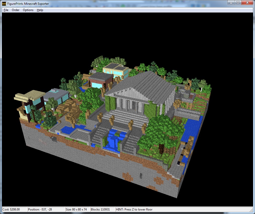Click the HINT: Press Z to lower floor text
Viewport: 255px width, 214px height.
pyautogui.click(x=134, y=209)
